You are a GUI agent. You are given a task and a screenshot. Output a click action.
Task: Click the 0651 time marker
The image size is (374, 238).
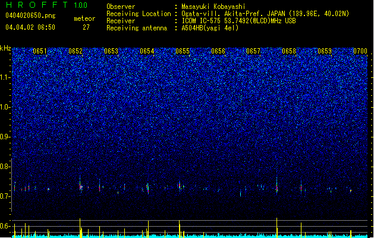(x=40, y=51)
